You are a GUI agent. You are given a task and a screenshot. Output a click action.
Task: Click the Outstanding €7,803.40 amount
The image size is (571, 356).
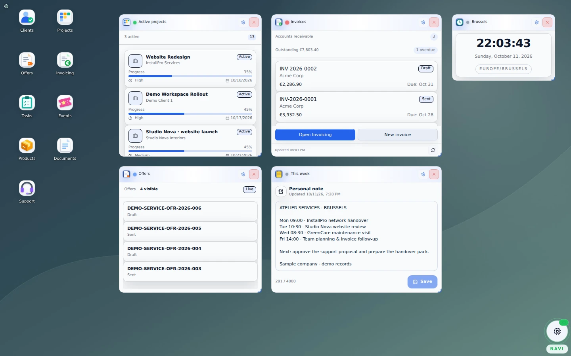click(297, 50)
